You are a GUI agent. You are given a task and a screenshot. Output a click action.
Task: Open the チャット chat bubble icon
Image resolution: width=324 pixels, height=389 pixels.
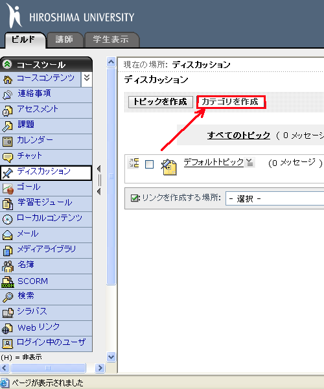coord(7,158)
